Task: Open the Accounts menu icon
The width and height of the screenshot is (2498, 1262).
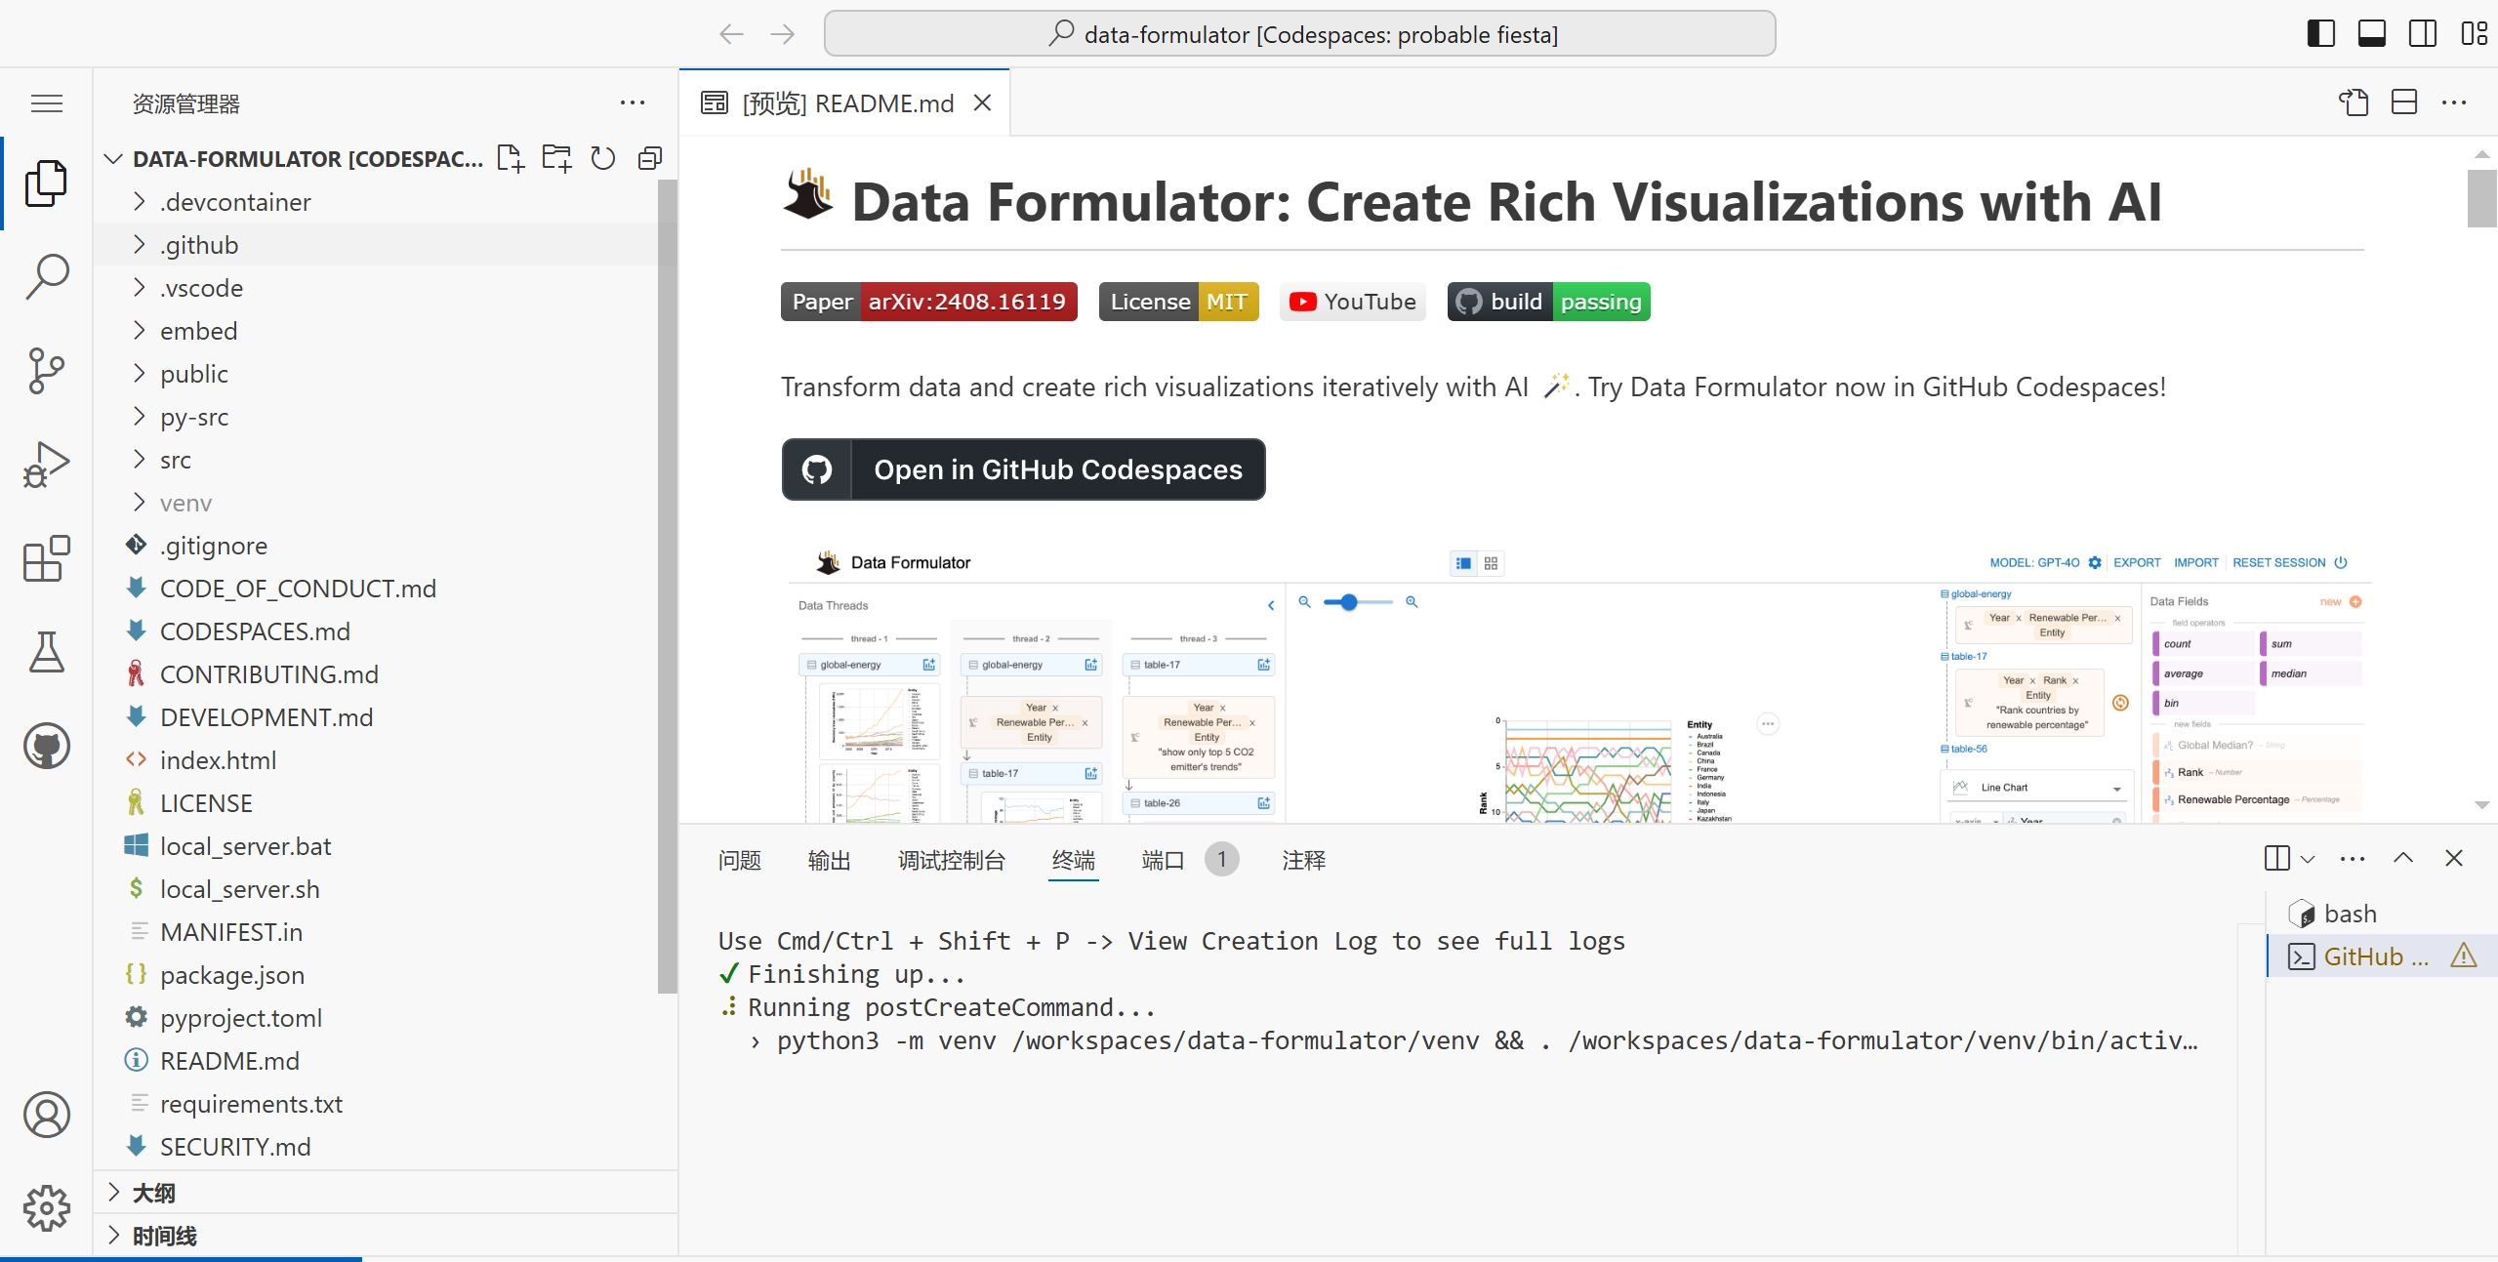Action: pos(46,1115)
